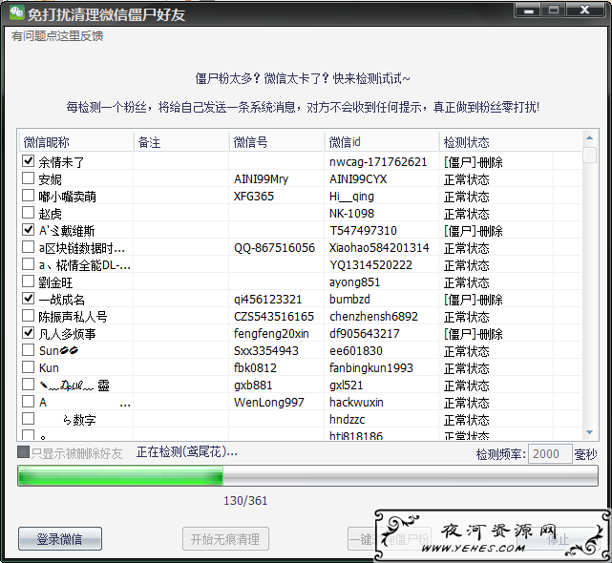This screenshot has width=612, height=563.
Task: Tick the checkbox for 嘟小嘴卖萌
Action: pos(28,195)
